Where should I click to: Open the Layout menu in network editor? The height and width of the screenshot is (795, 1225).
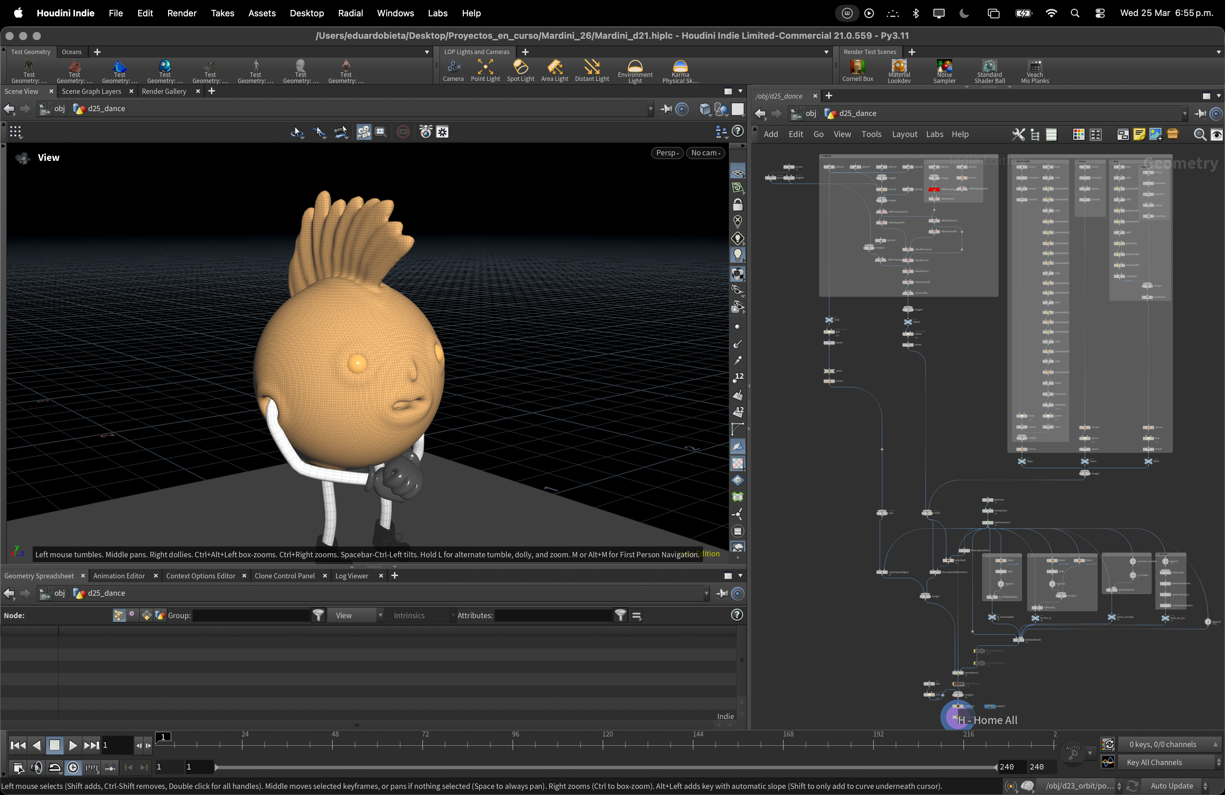(x=904, y=134)
